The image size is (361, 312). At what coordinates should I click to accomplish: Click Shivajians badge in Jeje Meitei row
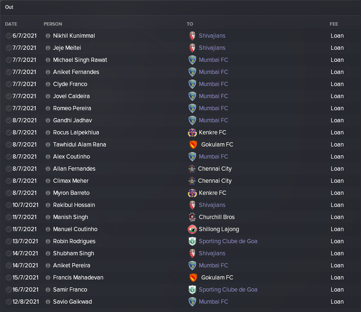pos(192,48)
